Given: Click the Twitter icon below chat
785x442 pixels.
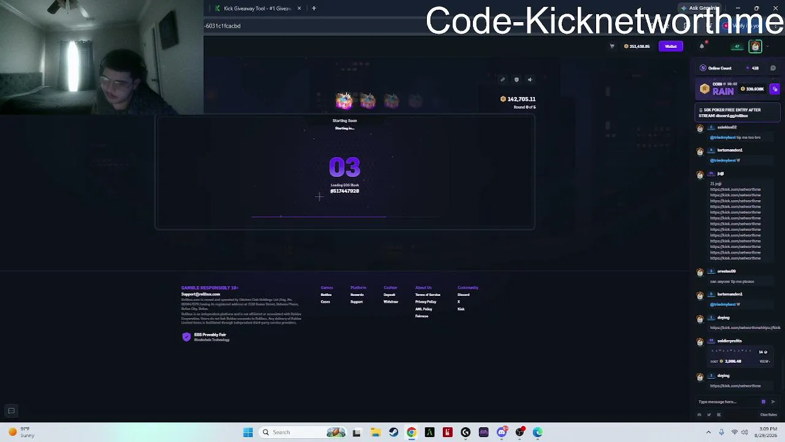Looking at the screenshot, I should [x=709, y=415].
